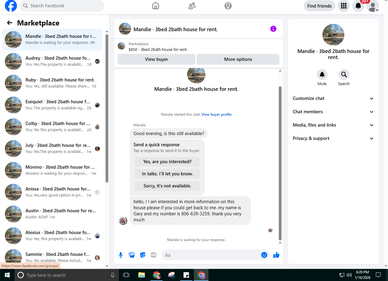Click Gary's avatar next to his message
This screenshot has height=281, width=388.
[123, 221]
